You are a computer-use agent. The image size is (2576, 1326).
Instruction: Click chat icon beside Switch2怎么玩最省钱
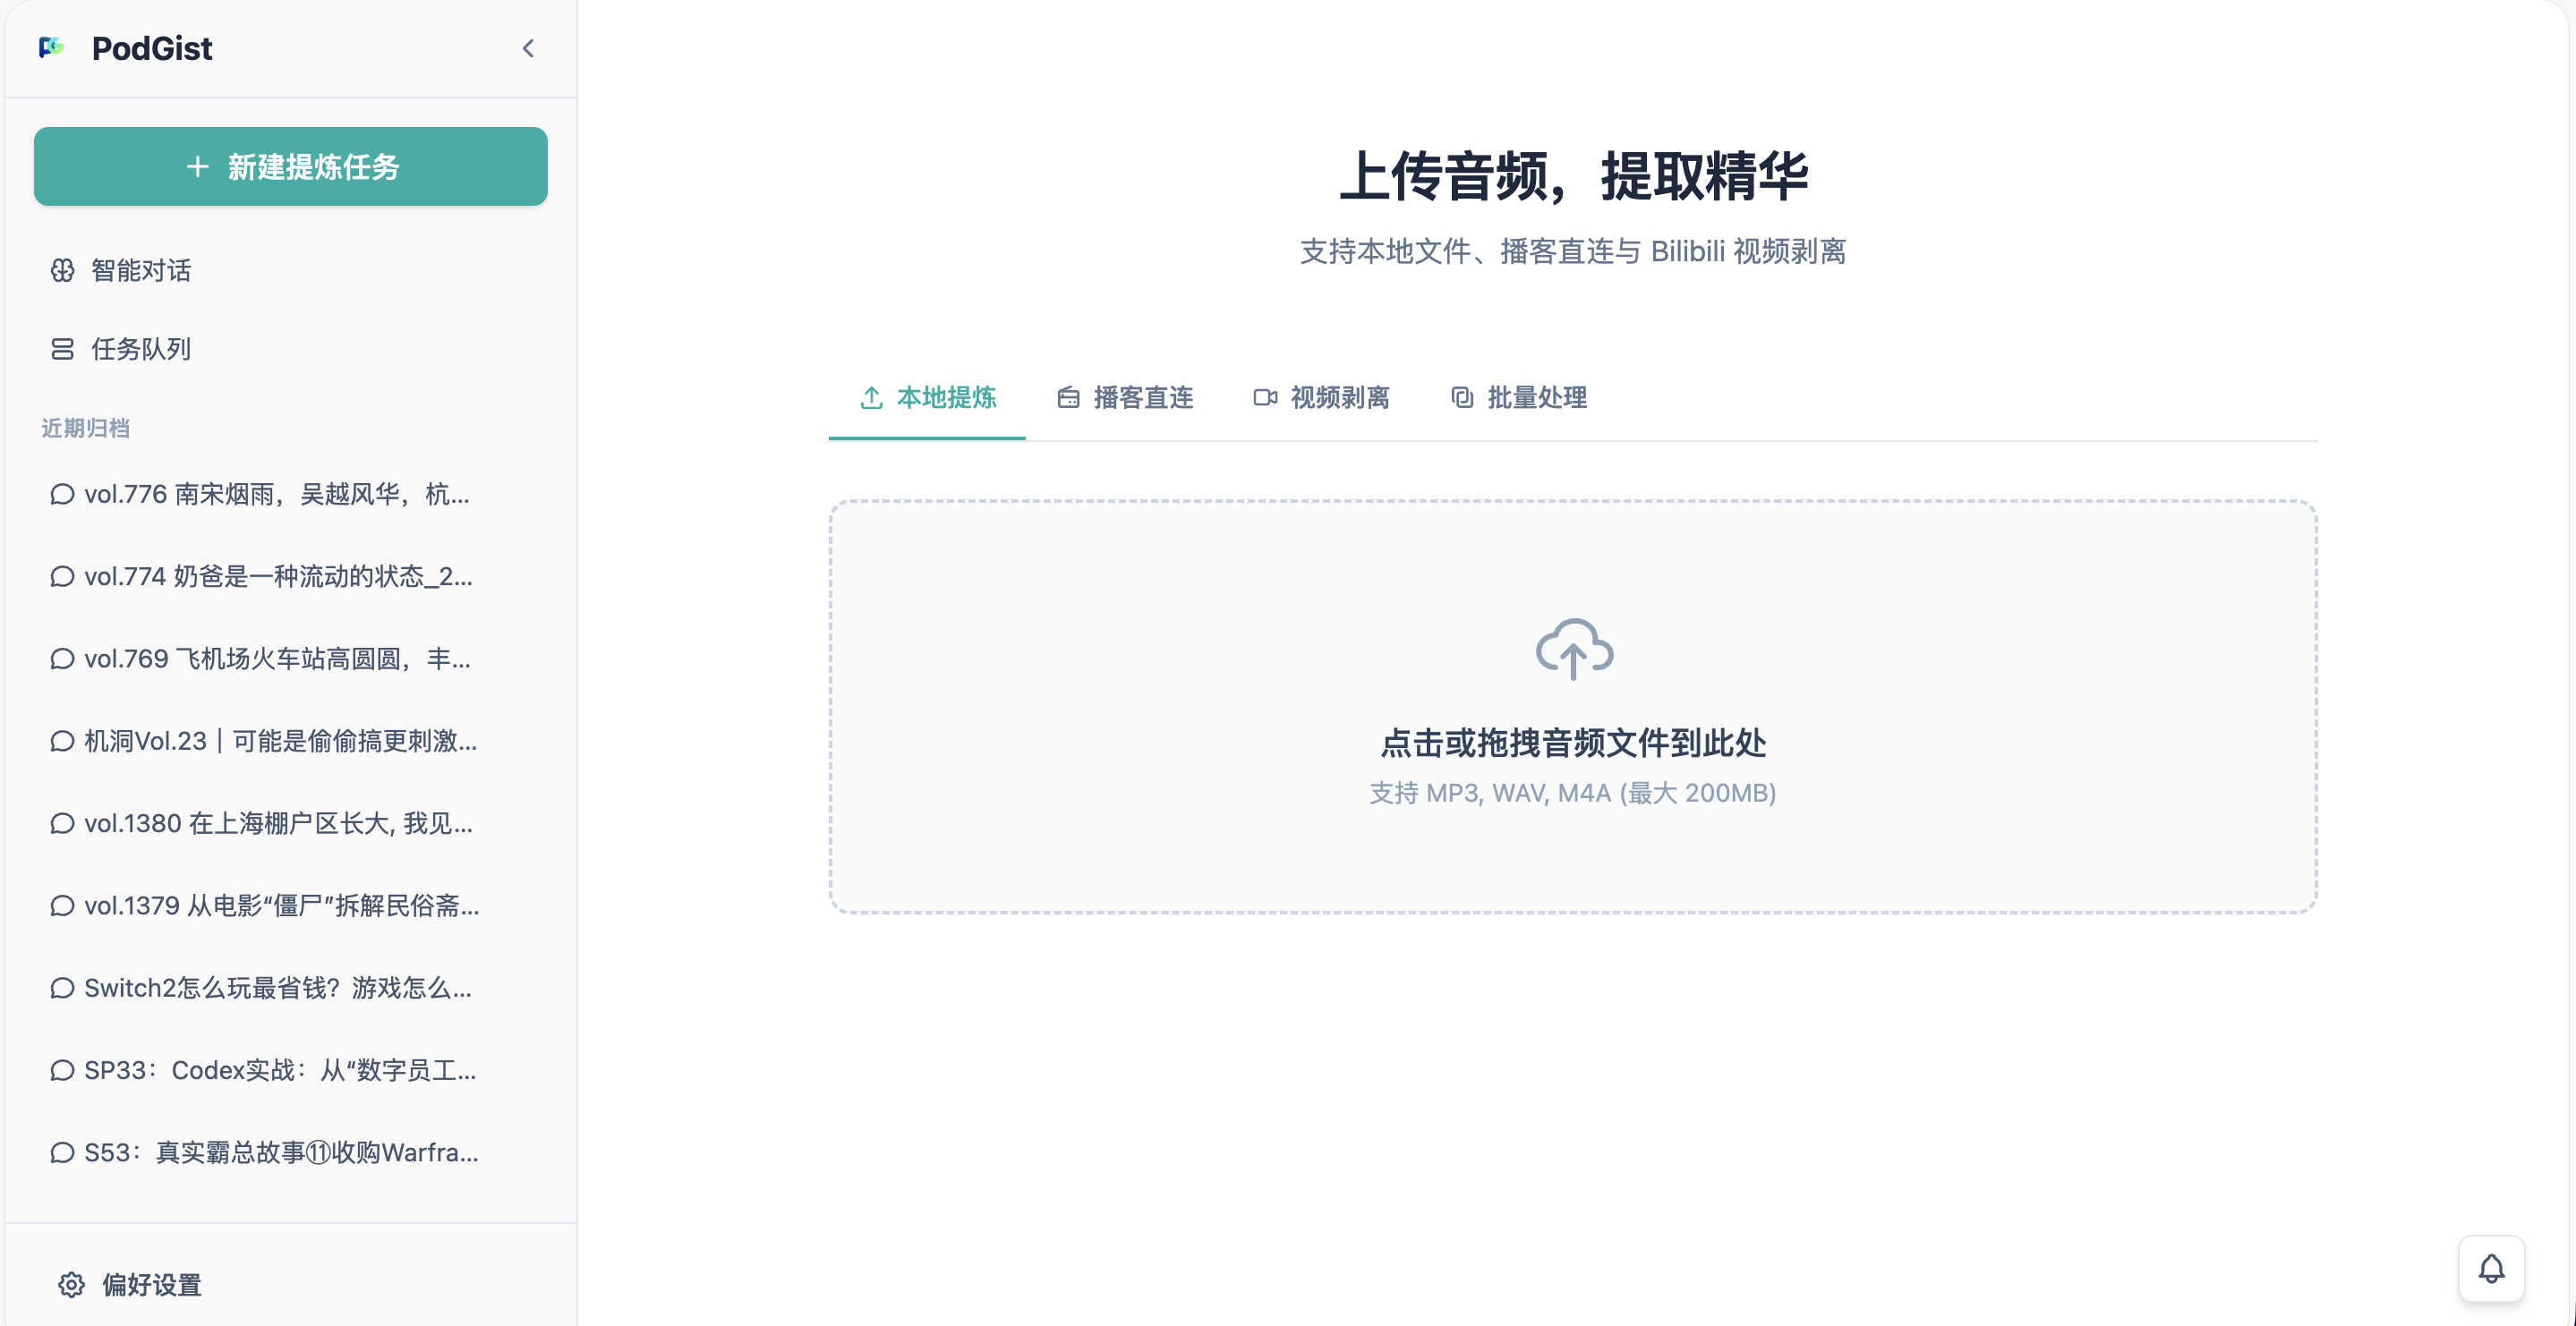62,988
